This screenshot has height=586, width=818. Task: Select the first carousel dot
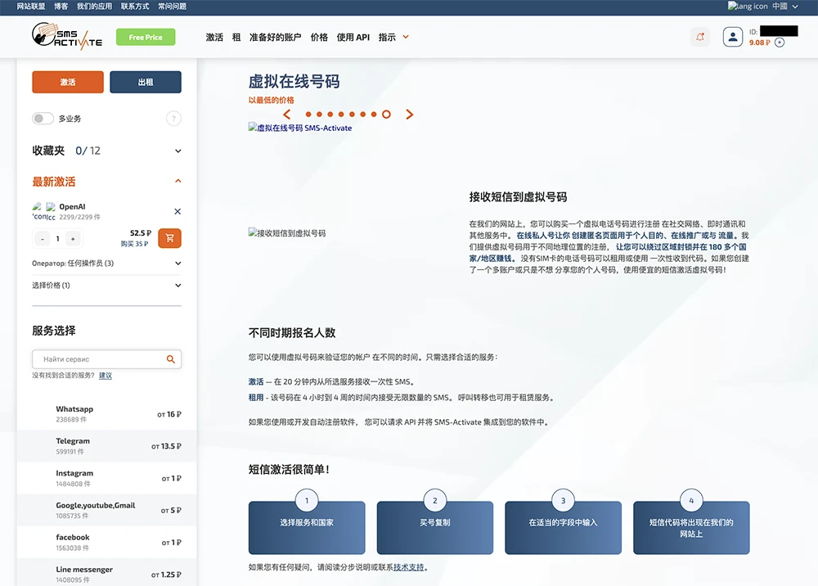point(308,115)
